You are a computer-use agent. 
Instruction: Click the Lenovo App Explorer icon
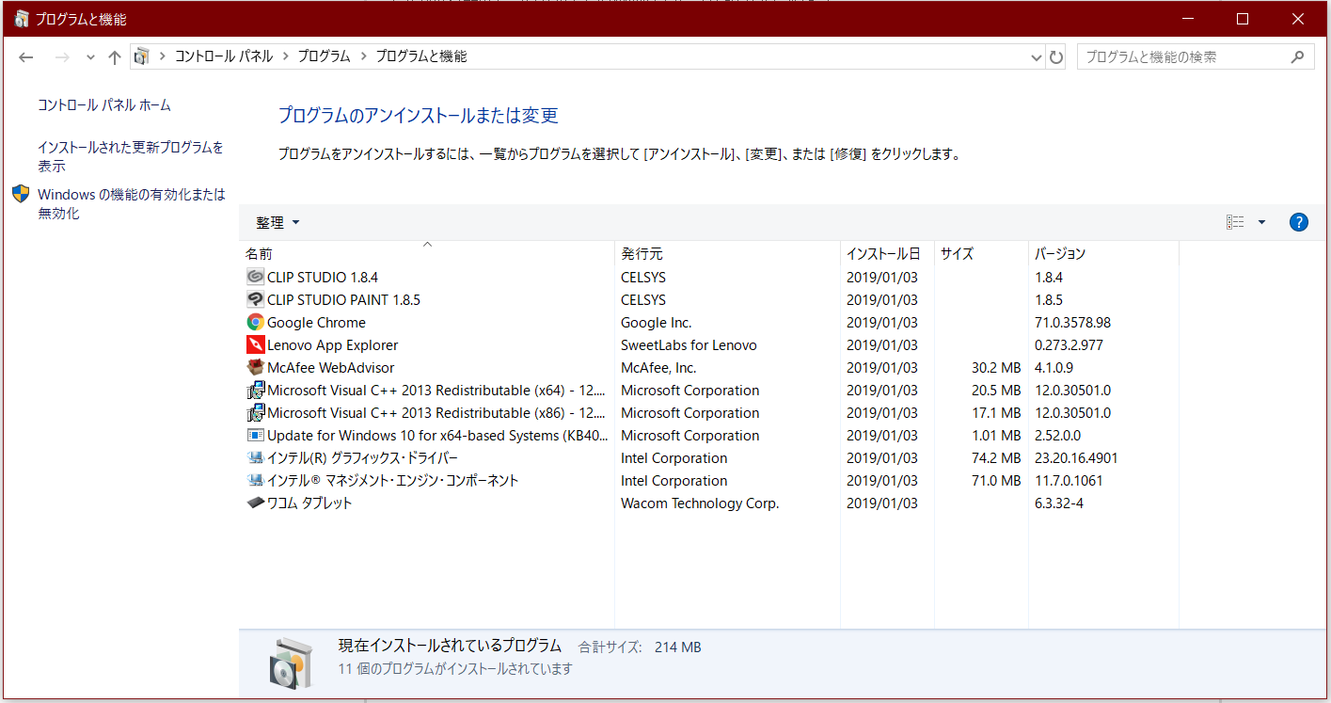255,344
